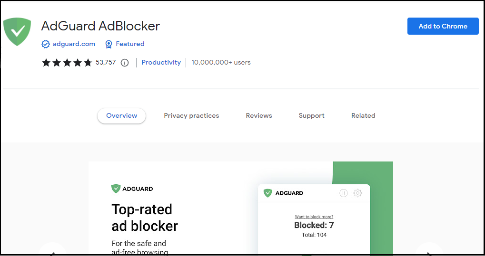Click the 53,757 ratings count

pos(106,62)
